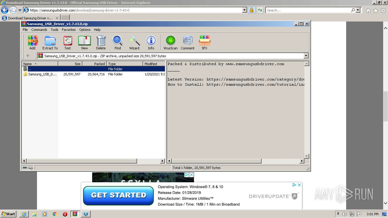Sort file list by Packed column
Image resolution: width=388 pixels, height=218 pixels.
coord(94,64)
